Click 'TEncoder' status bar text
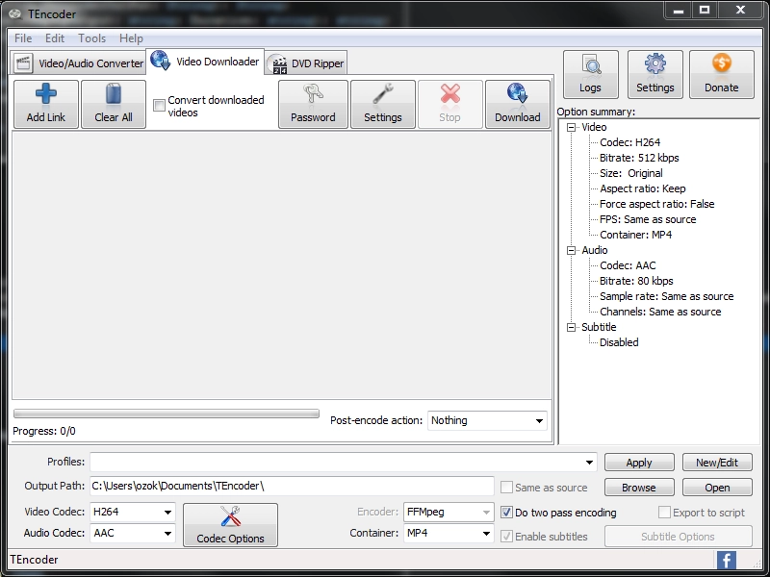770x577 pixels. (x=34, y=560)
